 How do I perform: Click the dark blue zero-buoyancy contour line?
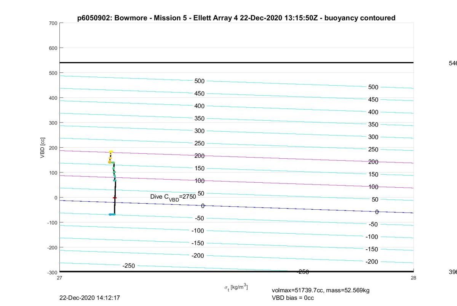pyautogui.click(x=236, y=207)
